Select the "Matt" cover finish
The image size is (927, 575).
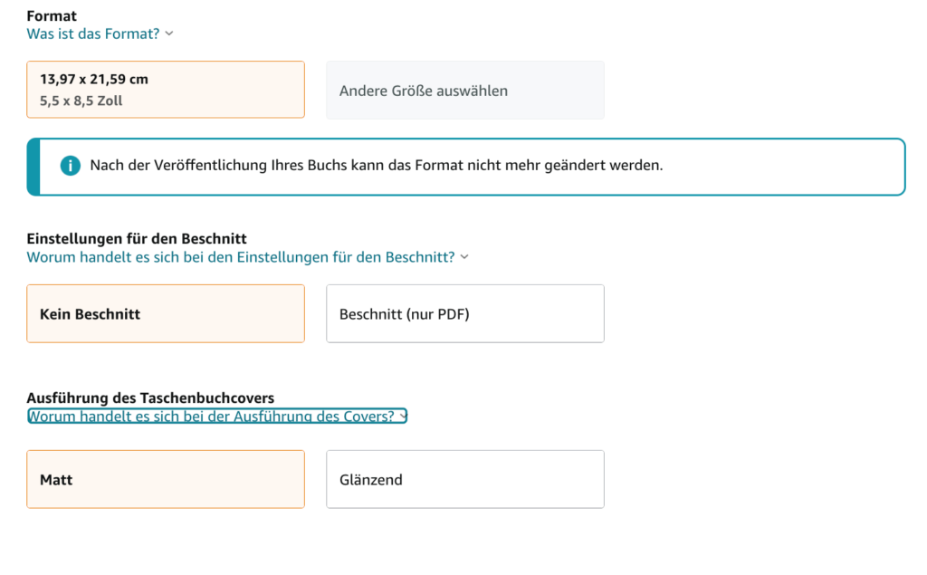[x=166, y=480]
